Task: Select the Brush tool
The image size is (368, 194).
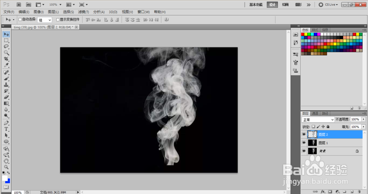Action: click(6, 78)
